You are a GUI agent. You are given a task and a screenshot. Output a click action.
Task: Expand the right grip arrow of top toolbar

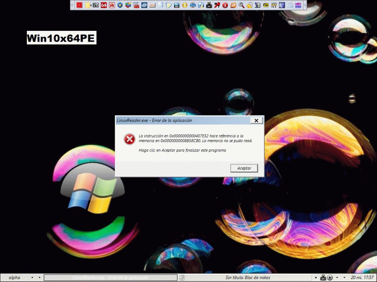tap(305, 5)
